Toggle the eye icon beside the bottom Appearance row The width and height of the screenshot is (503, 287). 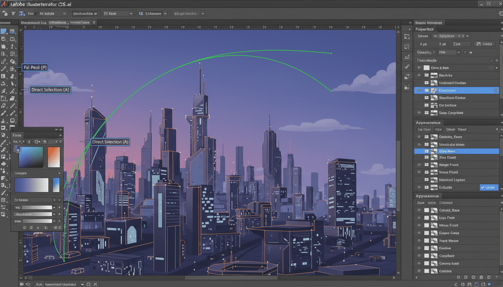419,271
